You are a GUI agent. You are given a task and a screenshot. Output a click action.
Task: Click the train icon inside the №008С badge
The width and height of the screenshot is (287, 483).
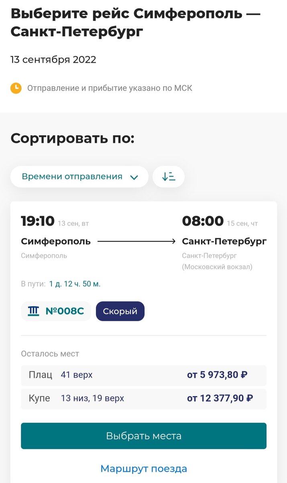pos(34,311)
